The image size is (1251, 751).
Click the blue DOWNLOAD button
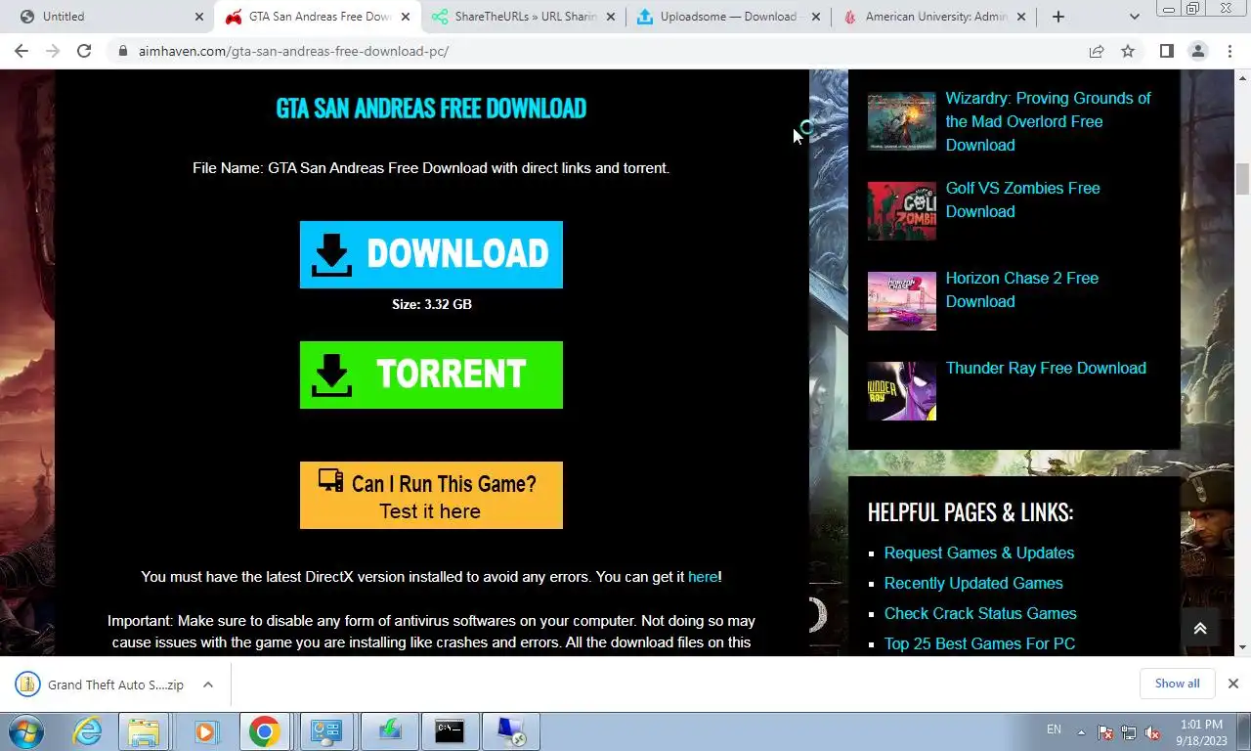coord(431,254)
